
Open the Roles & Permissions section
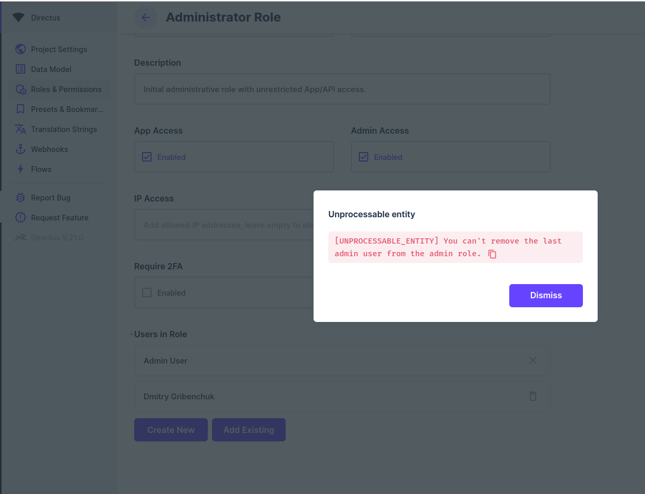(x=66, y=89)
